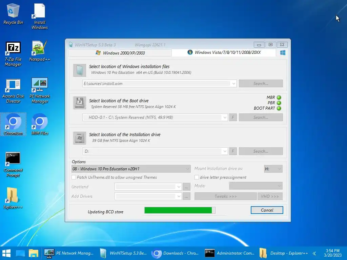This screenshot has width=347, height=260.
Task: Expand the install.wim source path dropdown
Action: click(x=233, y=84)
